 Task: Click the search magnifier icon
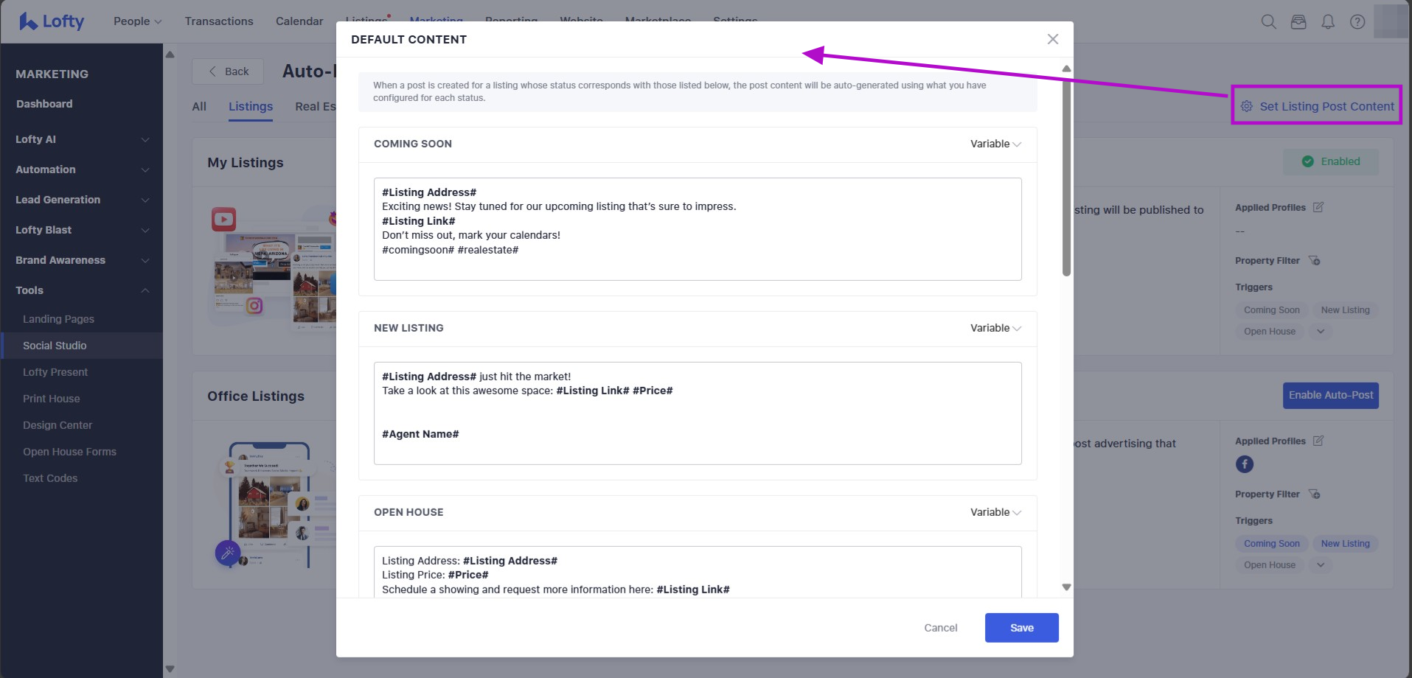(1268, 22)
